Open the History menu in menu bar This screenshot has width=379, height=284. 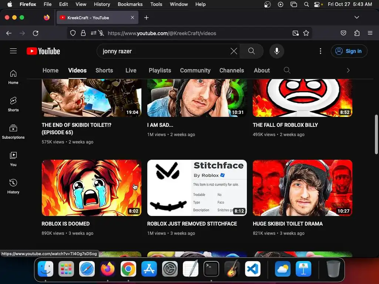102,4
